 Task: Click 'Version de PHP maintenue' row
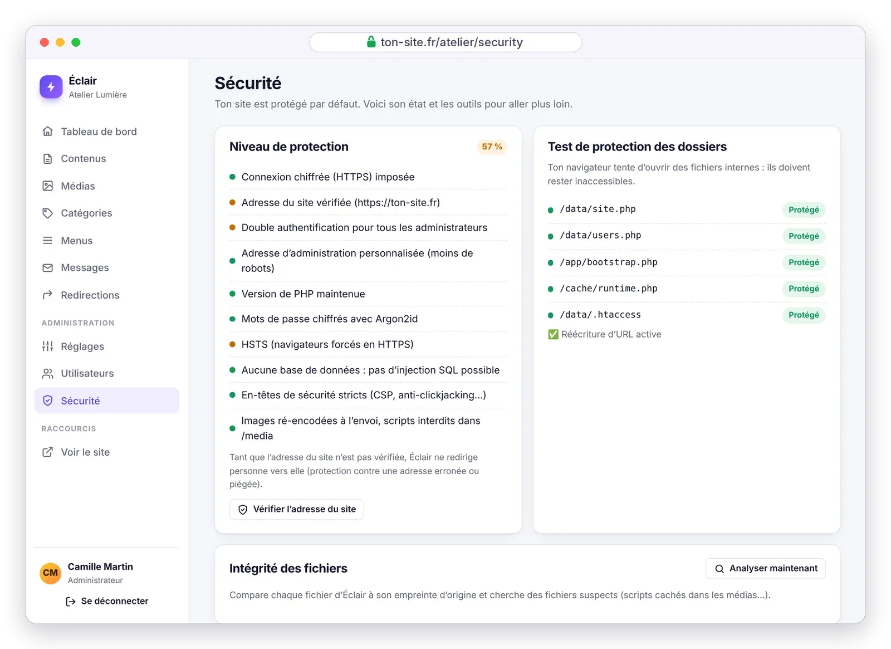coord(368,294)
